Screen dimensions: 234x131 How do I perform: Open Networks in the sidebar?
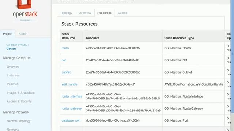(x=13, y=130)
